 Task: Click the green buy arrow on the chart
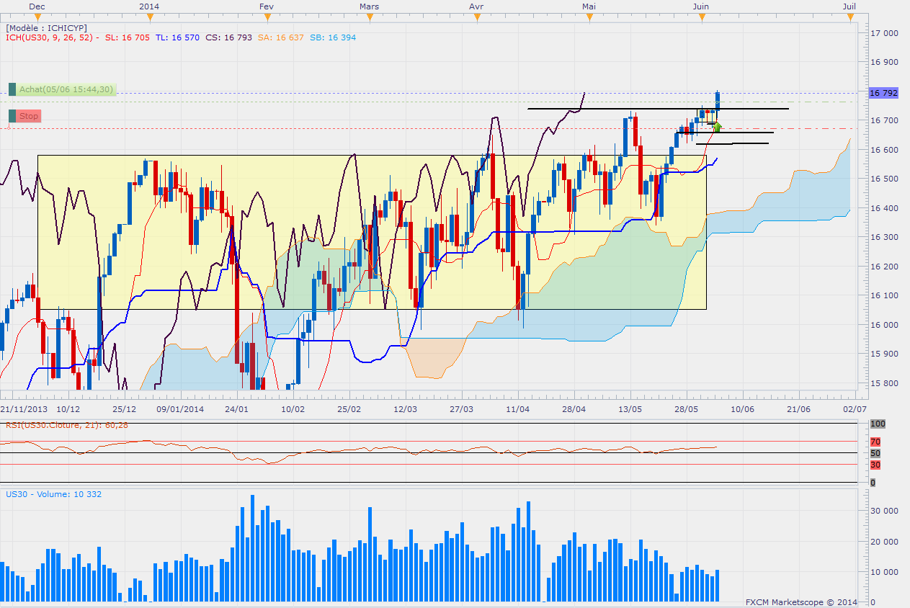point(717,128)
